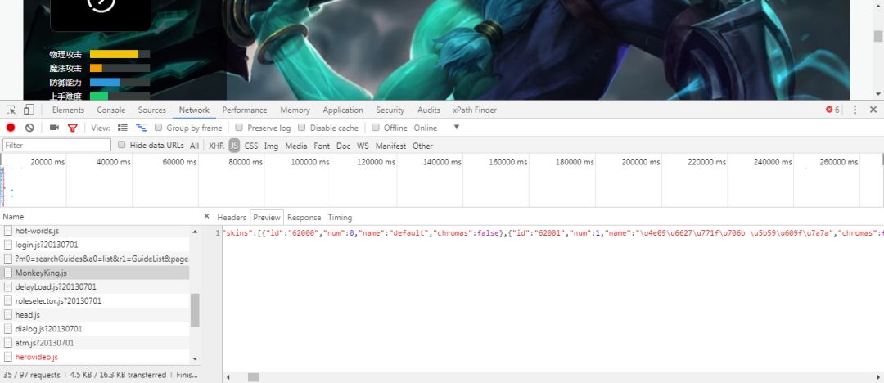Switch to the Application tab
884x383 pixels.
[x=343, y=110]
